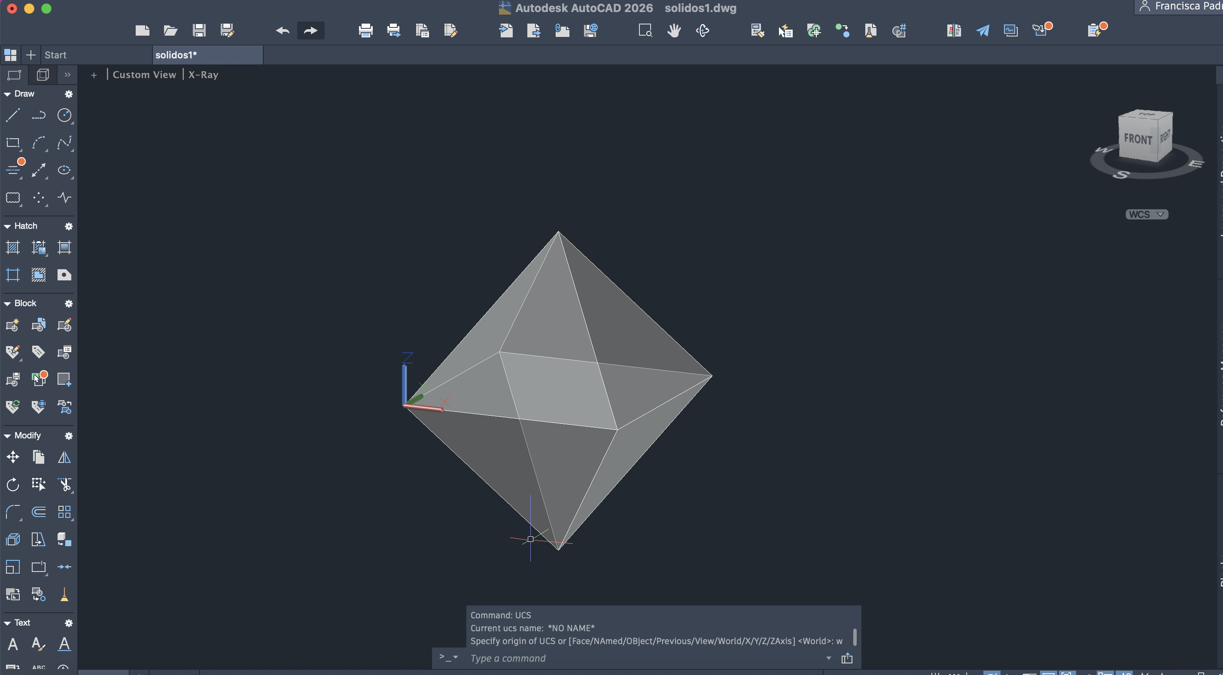This screenshot has height=675, width=1223.
Task: Select the Circle tool in Draw panel
Action: pos(64,116)
